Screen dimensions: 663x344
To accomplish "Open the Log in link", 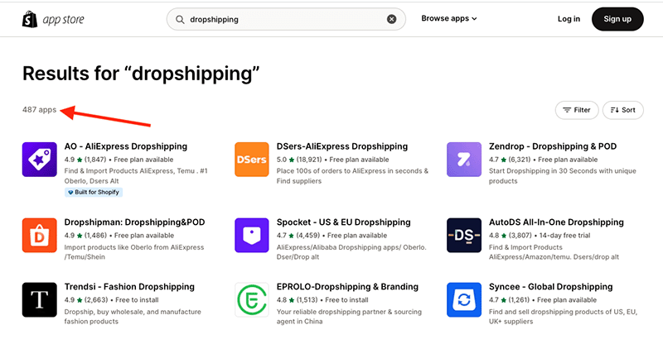I will tap(569, 19).
